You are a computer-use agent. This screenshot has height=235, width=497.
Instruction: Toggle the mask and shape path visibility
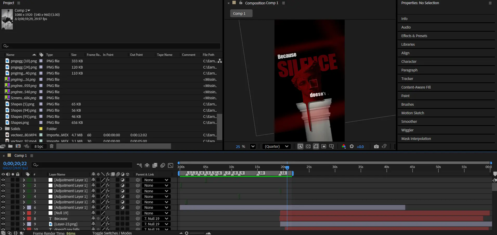[316, 146]
